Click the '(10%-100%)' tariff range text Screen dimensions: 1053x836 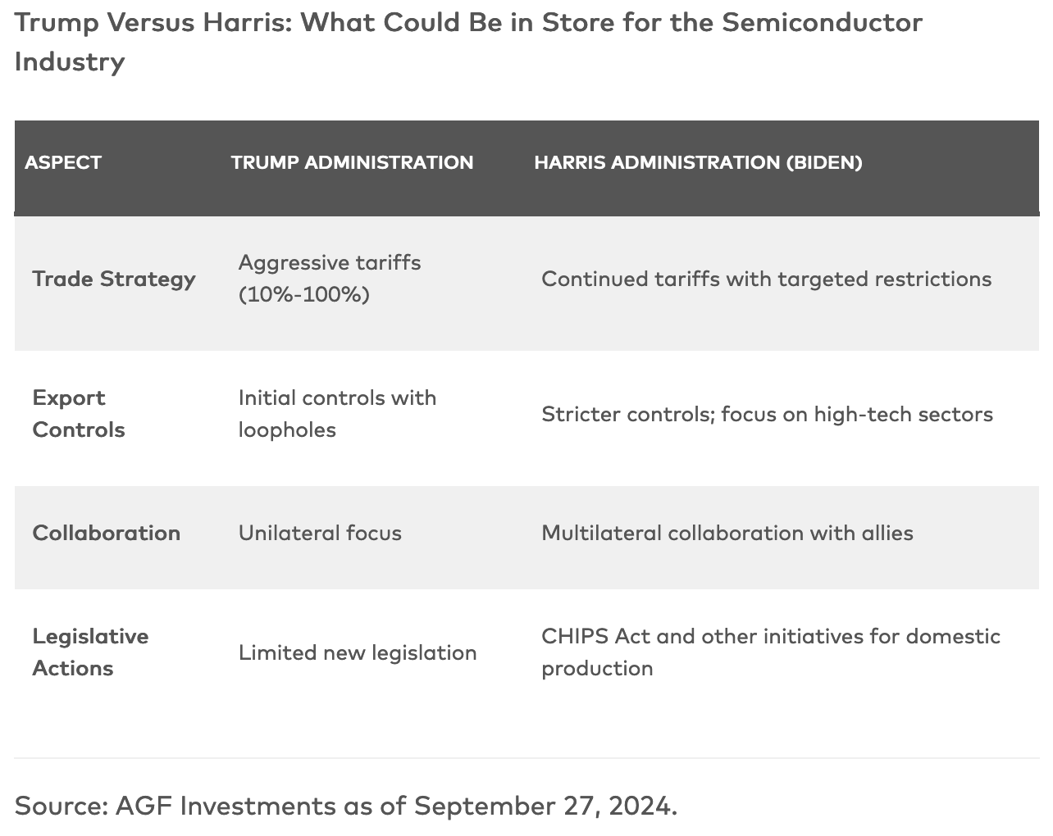303,294
